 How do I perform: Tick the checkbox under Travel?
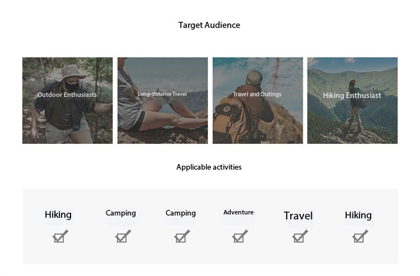(300, 237)
